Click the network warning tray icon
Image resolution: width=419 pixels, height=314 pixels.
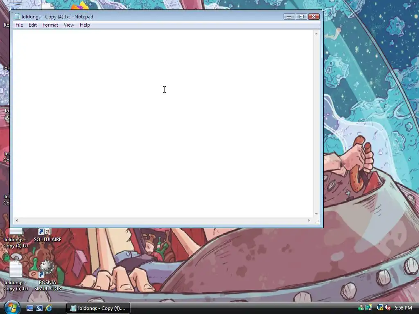[380, 308]
